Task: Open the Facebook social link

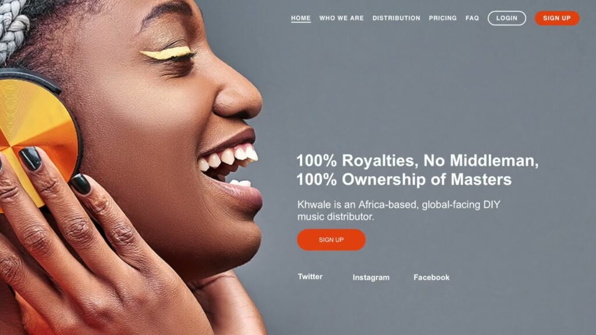Action: click(431, 277)
